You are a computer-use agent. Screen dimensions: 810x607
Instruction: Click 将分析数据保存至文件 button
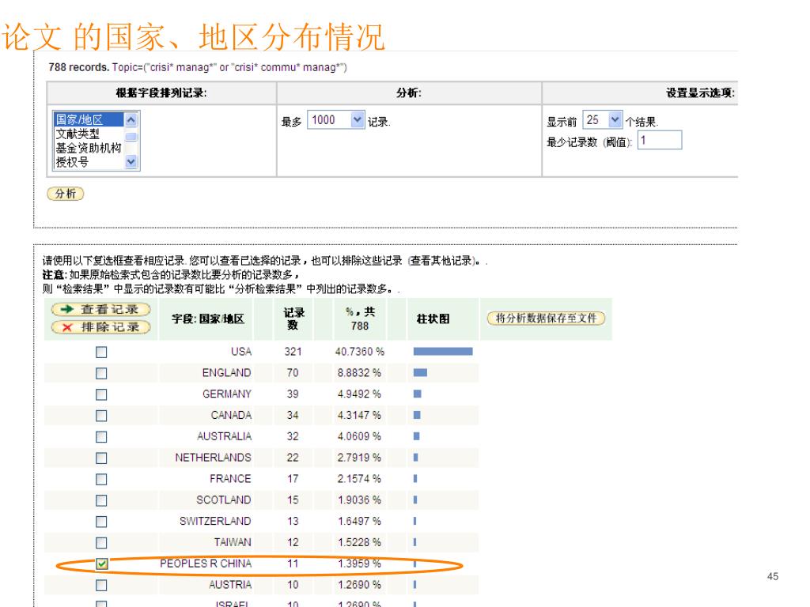click(546, 318)
